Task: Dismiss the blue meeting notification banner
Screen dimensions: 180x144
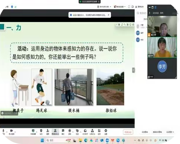Action: pyautogui.click(x=108, y=15)
